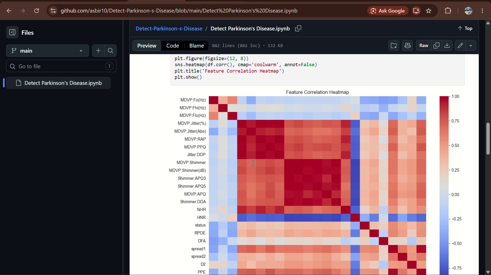This screenshot has width=491, height=275.
Task: Open the Chrome profile avatar
Action: click(x=468, y=11)
